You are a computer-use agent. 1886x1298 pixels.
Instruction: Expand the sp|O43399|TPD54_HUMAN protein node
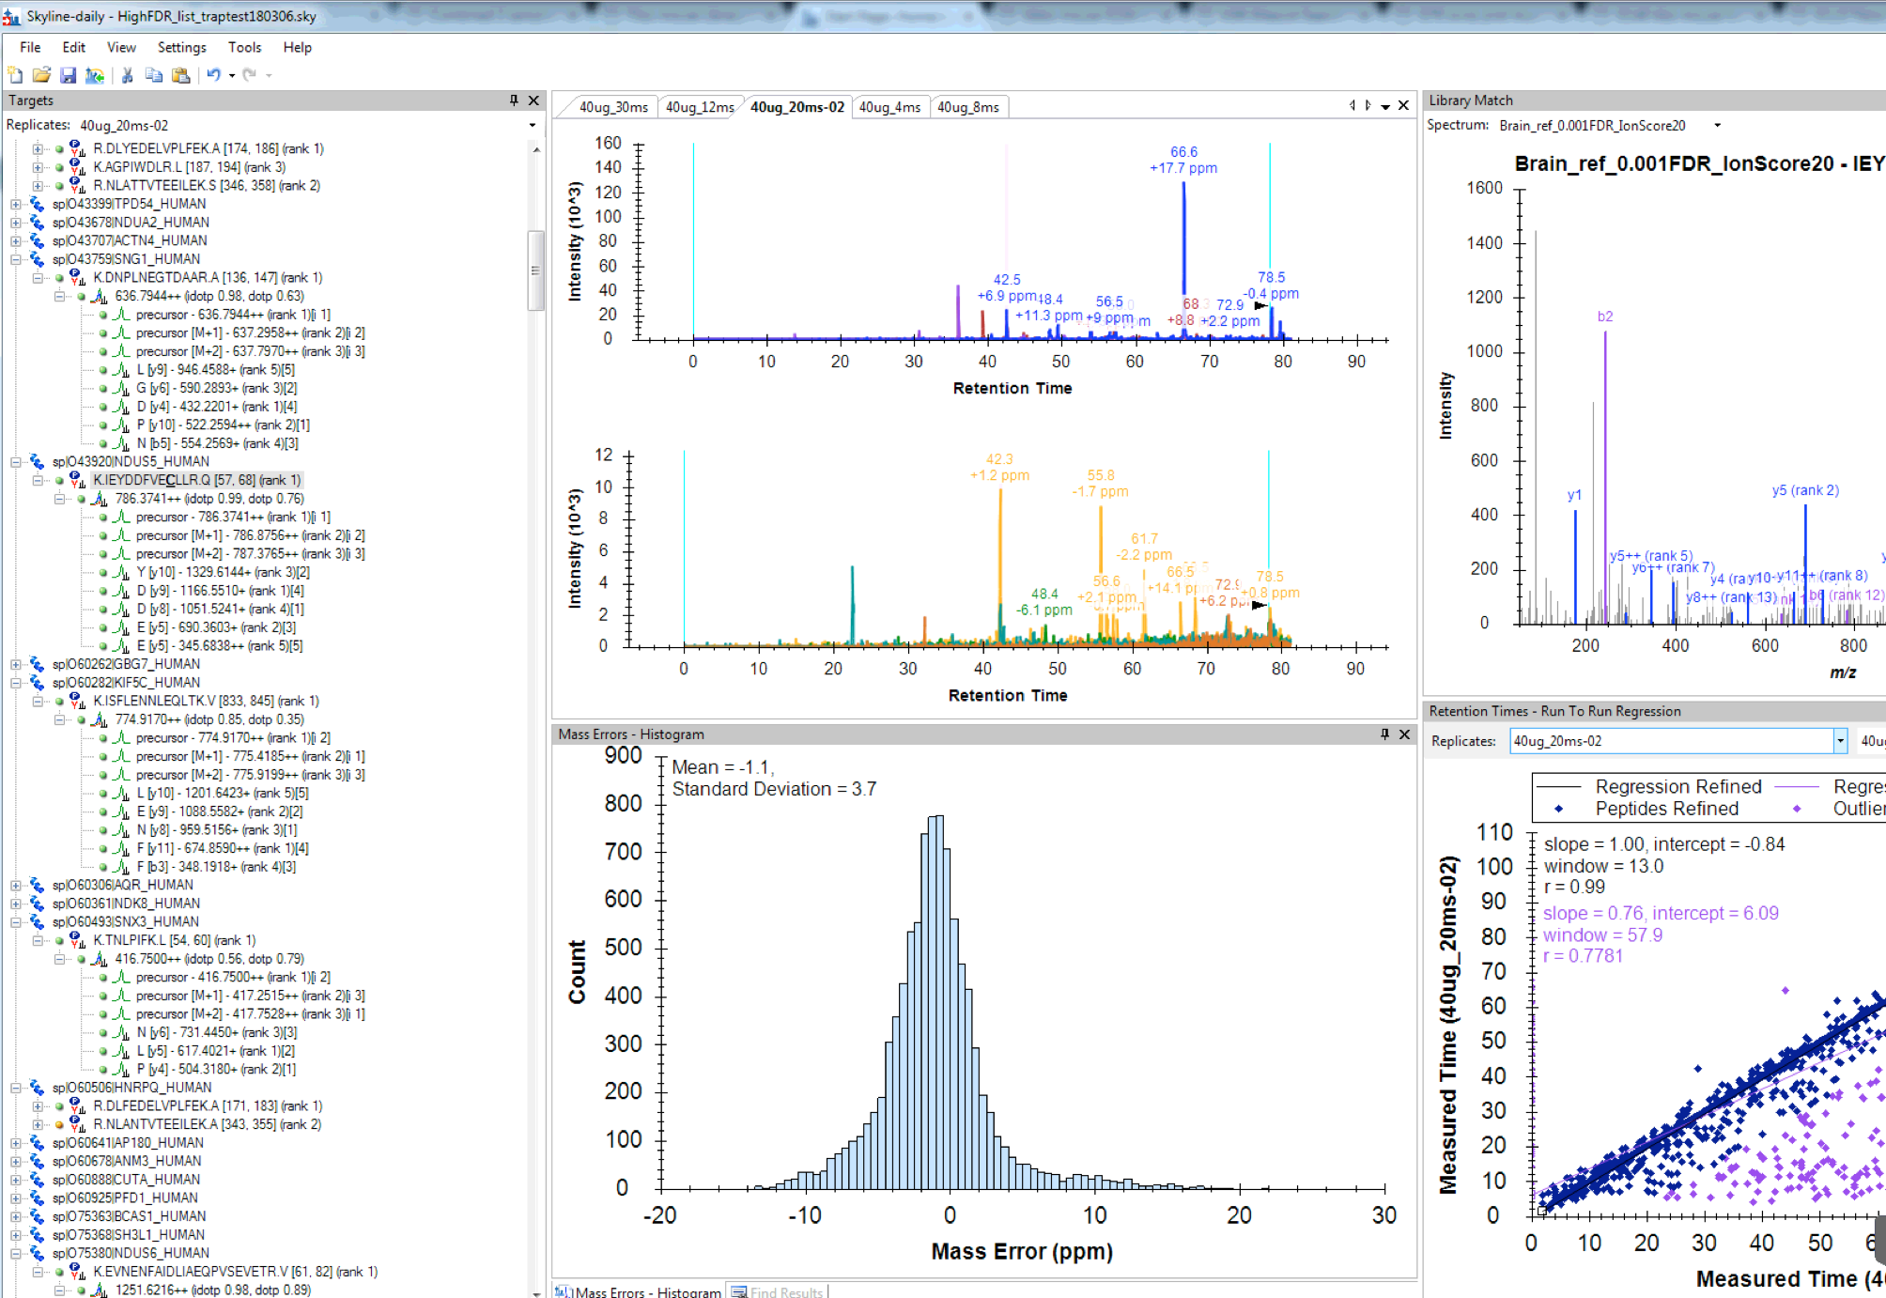[x=16, y=204]
